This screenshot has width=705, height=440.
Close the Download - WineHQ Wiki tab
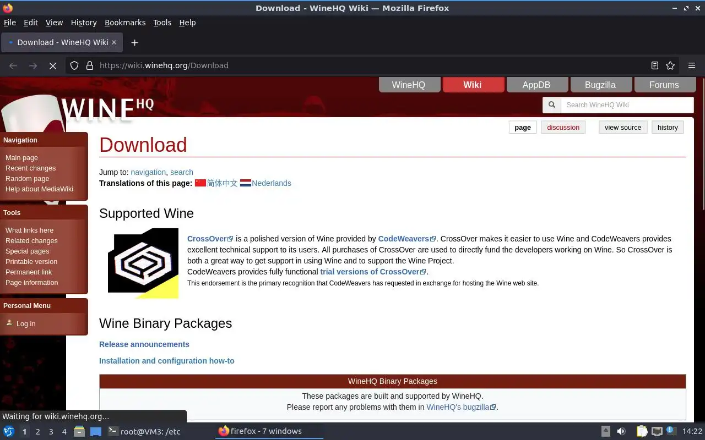coord(114,42)
